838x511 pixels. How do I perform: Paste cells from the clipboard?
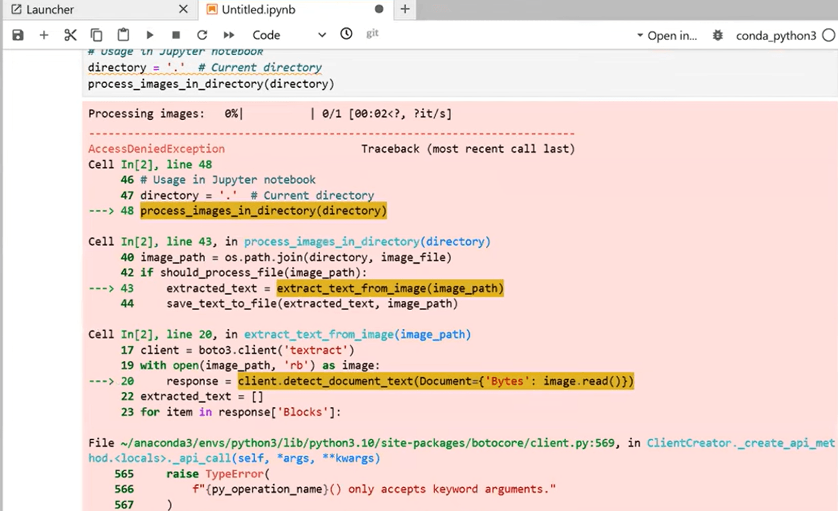[x=123, y=35]
